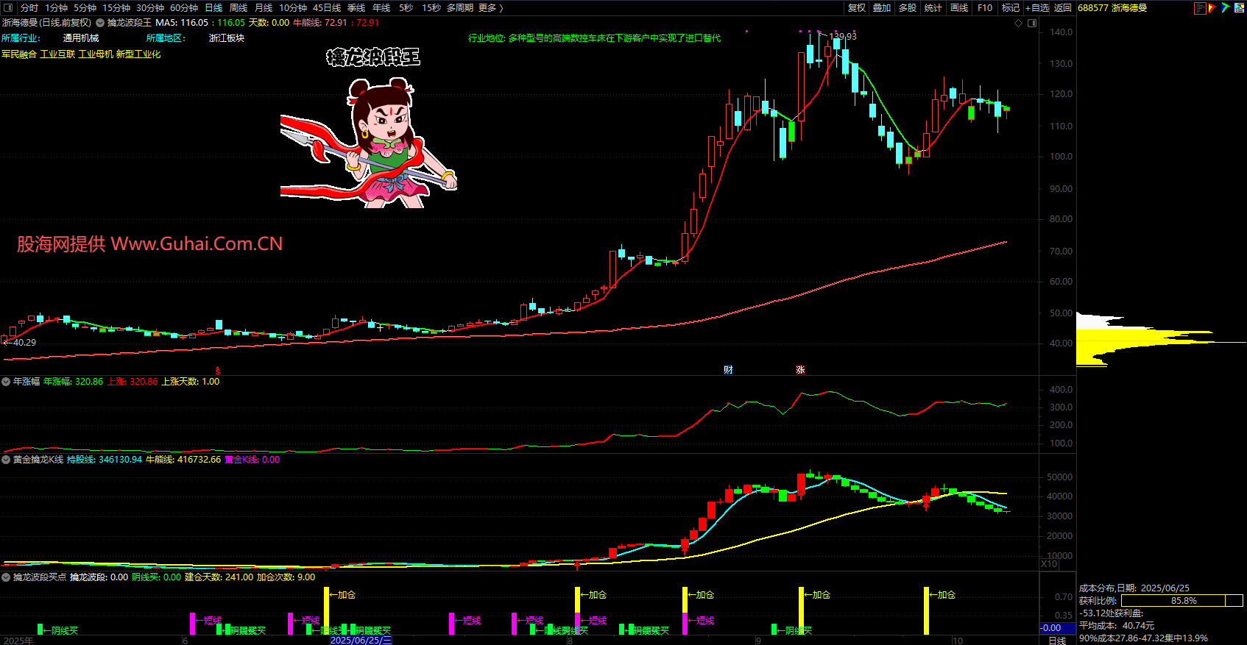Open F10 company info
This screenshot has height=645, width=1247.
985,8
